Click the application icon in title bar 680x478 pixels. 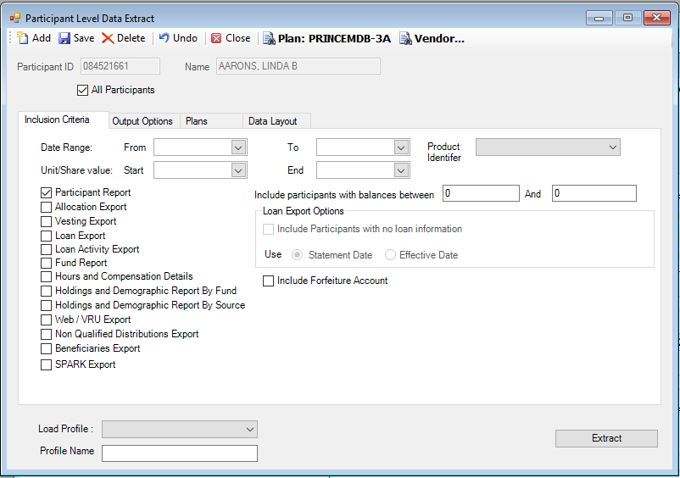[14, 18]
